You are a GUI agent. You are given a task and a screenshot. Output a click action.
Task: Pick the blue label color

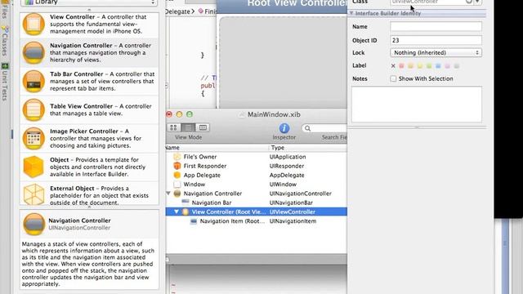click(x=438, y=66)
